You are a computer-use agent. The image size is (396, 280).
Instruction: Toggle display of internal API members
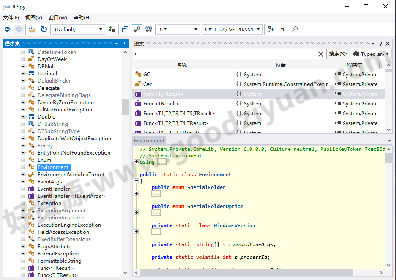pos(148,29)
